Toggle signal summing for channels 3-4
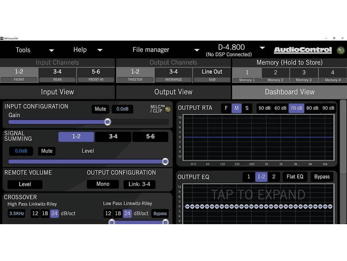This screenshot has width=347, height=261. (113, 137)
